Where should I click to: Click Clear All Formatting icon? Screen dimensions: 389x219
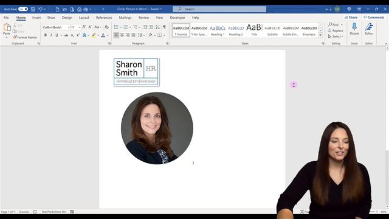click(x=106, y=27)
